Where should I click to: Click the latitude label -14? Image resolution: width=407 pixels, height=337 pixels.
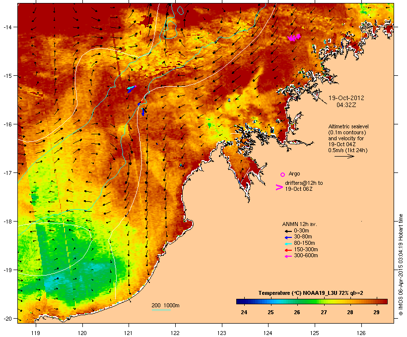(7, 27)
